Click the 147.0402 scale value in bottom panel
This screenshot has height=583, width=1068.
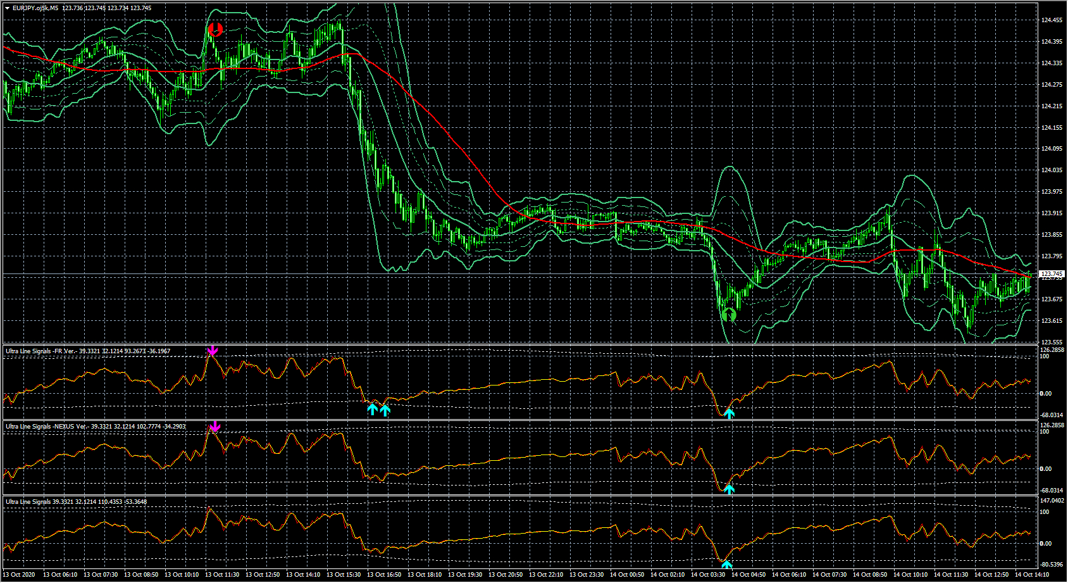[1052, 501]
